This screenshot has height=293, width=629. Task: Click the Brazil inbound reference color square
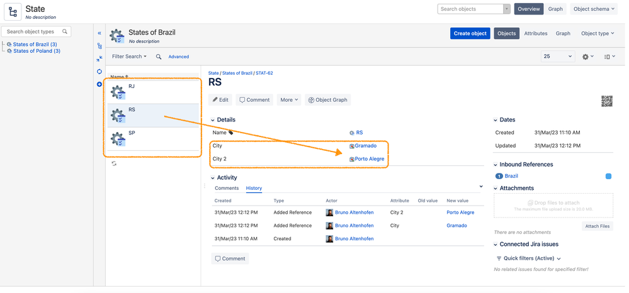(x=608, y=176)
